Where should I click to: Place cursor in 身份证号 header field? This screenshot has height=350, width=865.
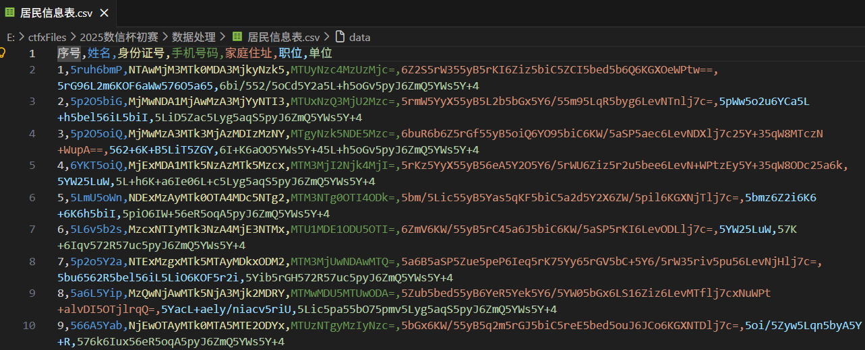pos(142,53)
